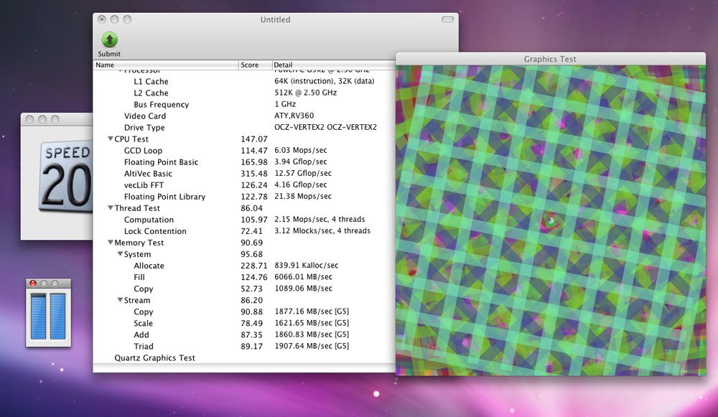Collapse the Memory Test group
This screenshot has height=417, width=718.
click(111, 243)
